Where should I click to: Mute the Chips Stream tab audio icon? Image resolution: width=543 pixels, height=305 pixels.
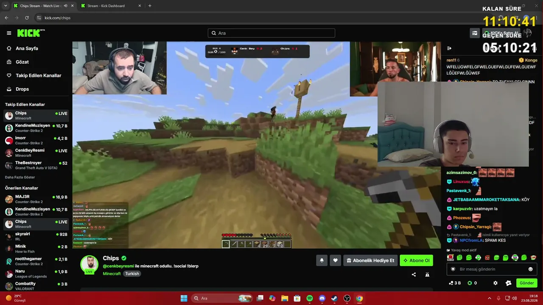(x=66, y=6)
